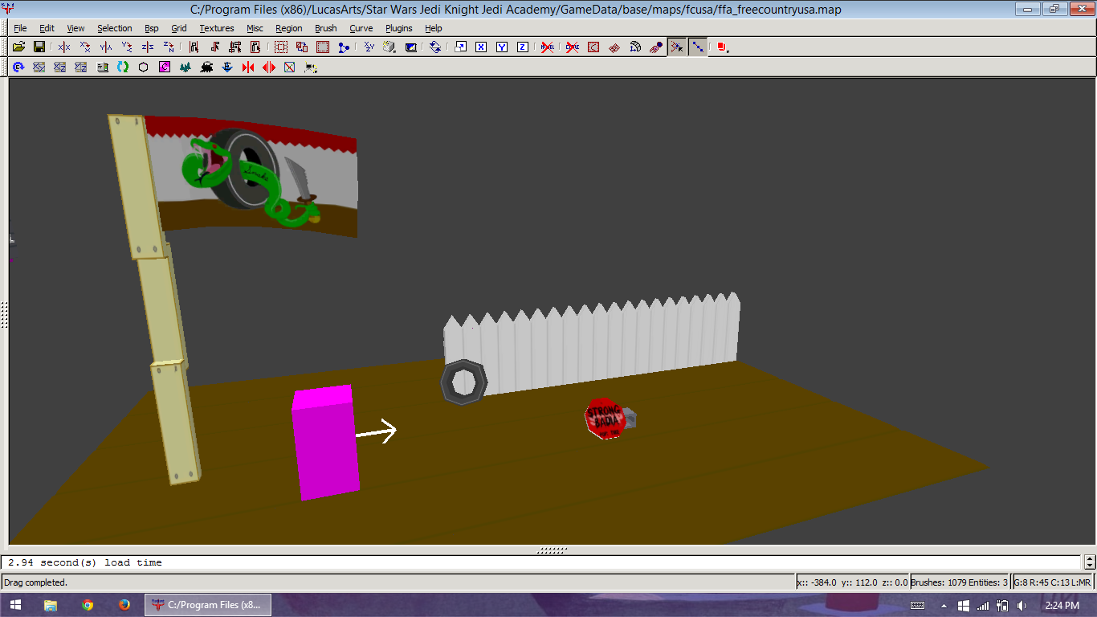Click the volume icon in system tray

1022,605
